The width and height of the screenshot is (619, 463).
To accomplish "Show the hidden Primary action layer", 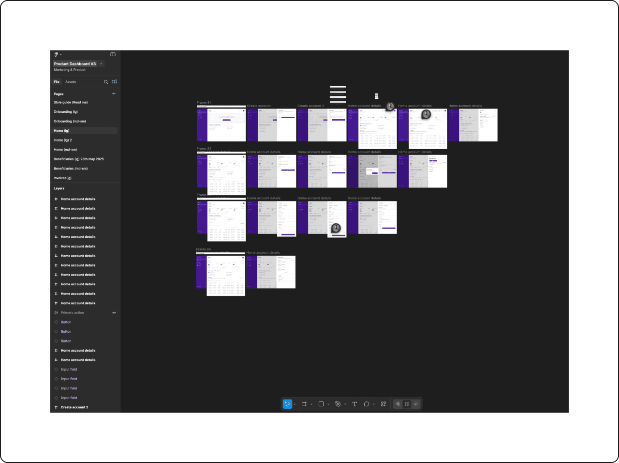I will point(114,313).
